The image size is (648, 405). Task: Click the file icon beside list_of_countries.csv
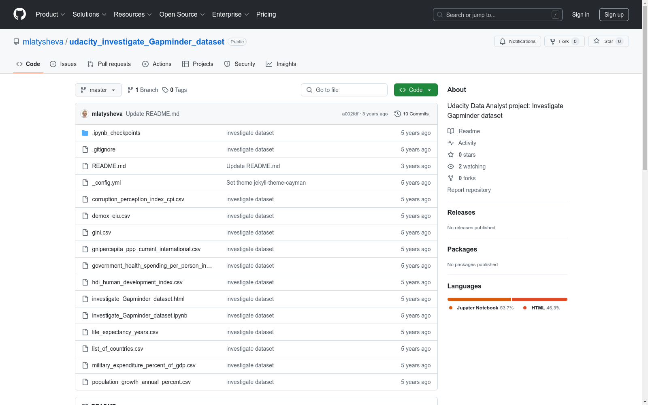coord(85,349)
